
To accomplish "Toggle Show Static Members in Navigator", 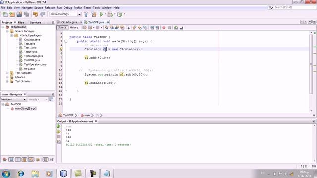I will tap(18, 160).
